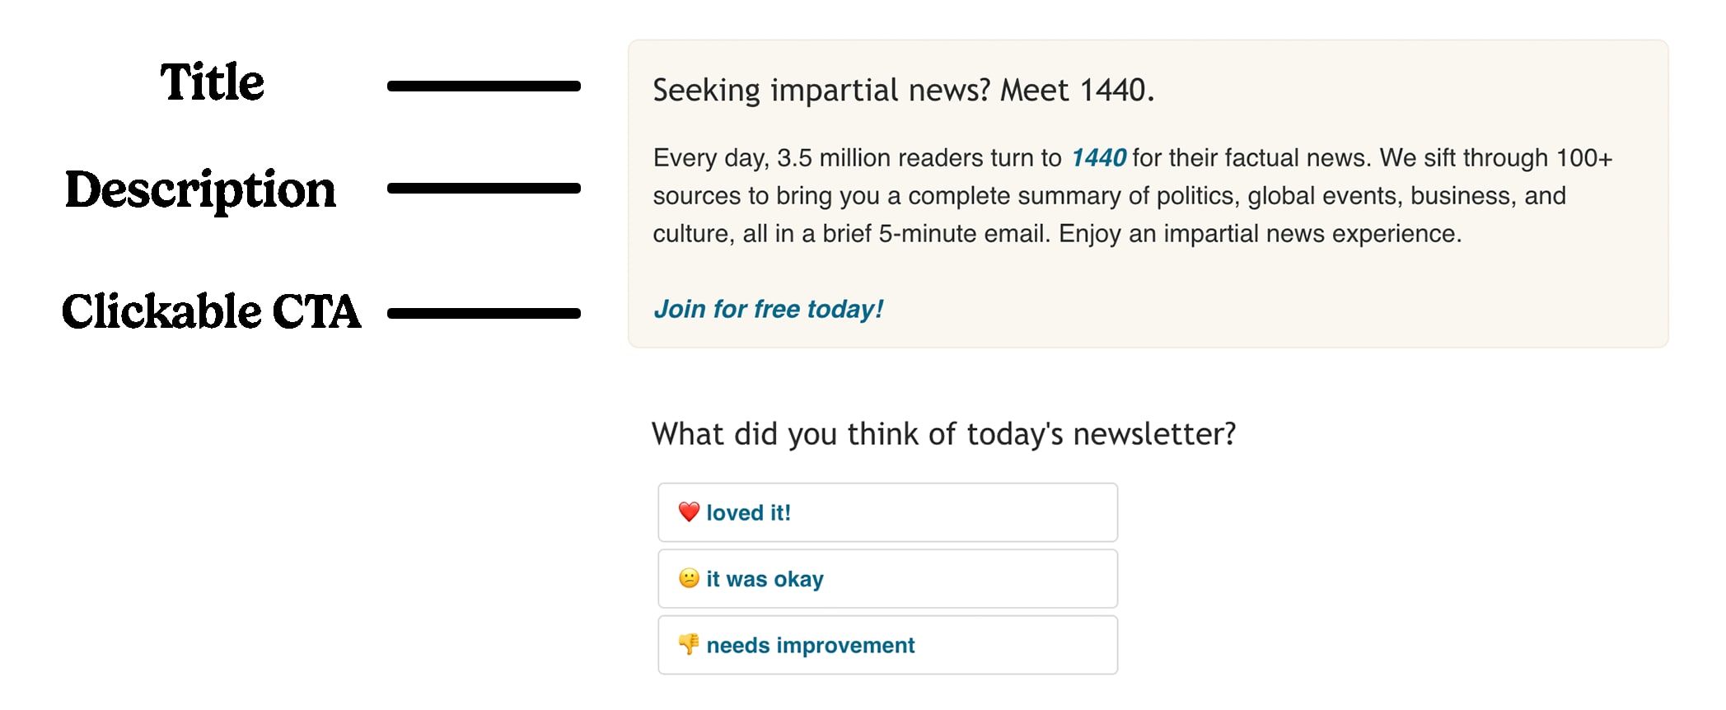Click the line beside the Description label
1726x710 pixels.
(484, 189)
